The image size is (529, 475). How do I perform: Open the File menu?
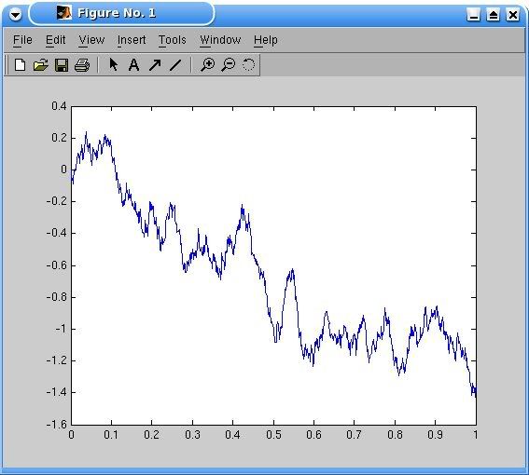22,40
